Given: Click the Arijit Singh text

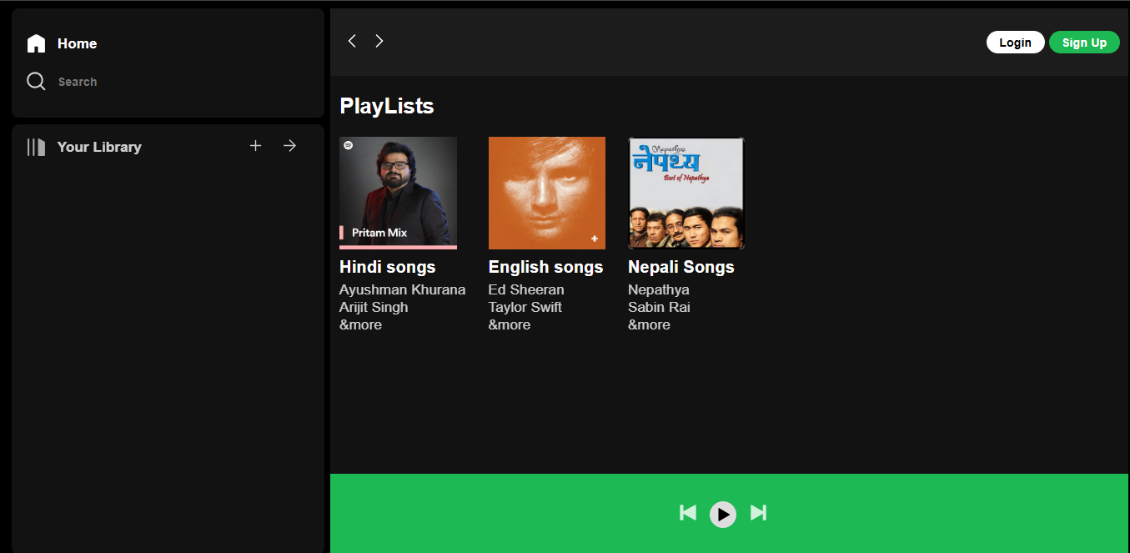Looking at the screenshot, I should [x=374, y=307].
